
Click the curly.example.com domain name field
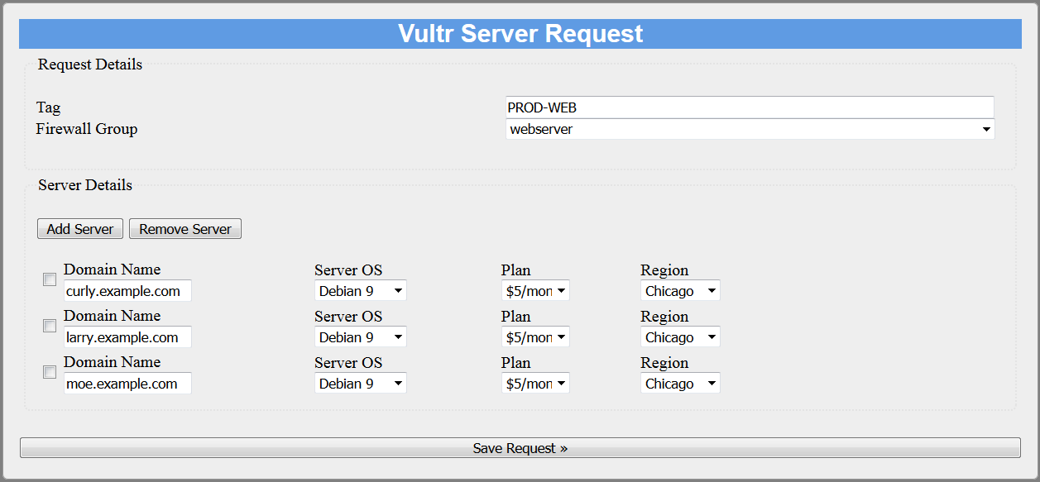[127, 290]
